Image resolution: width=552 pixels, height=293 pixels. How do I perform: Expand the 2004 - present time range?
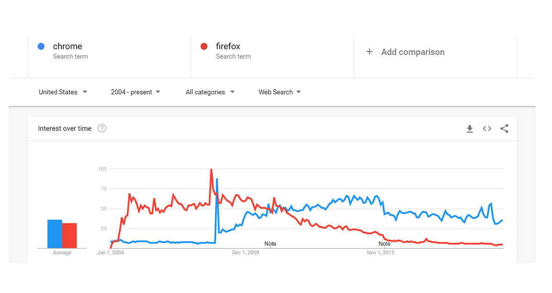[x=136, y=92]
